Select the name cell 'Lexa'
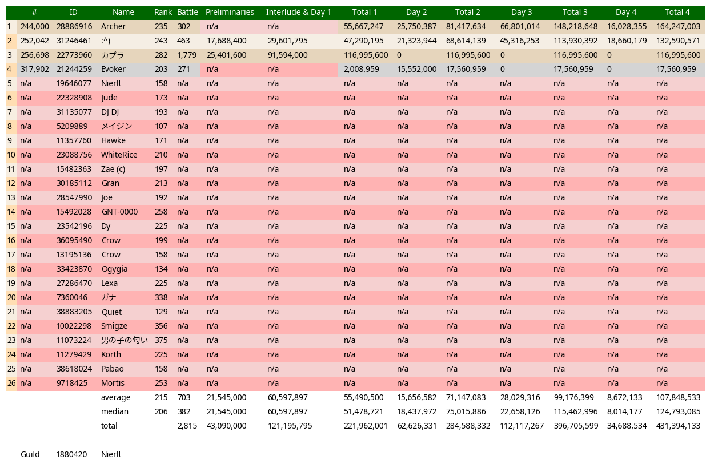 109,283
